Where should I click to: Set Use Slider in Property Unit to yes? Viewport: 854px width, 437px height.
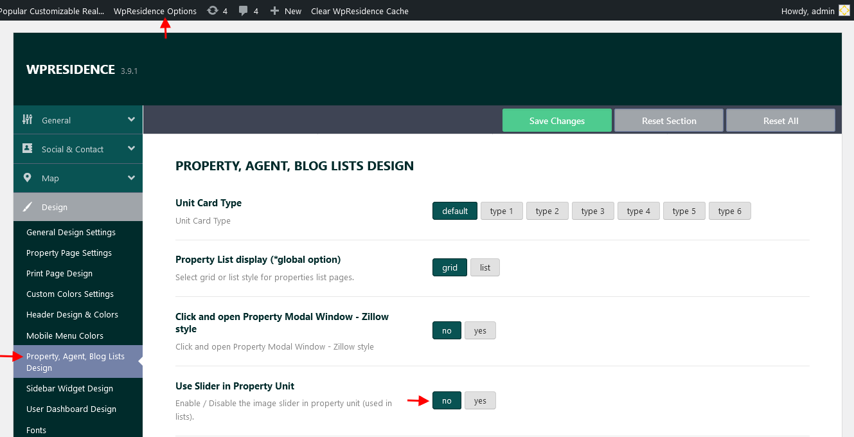[480, 400]
